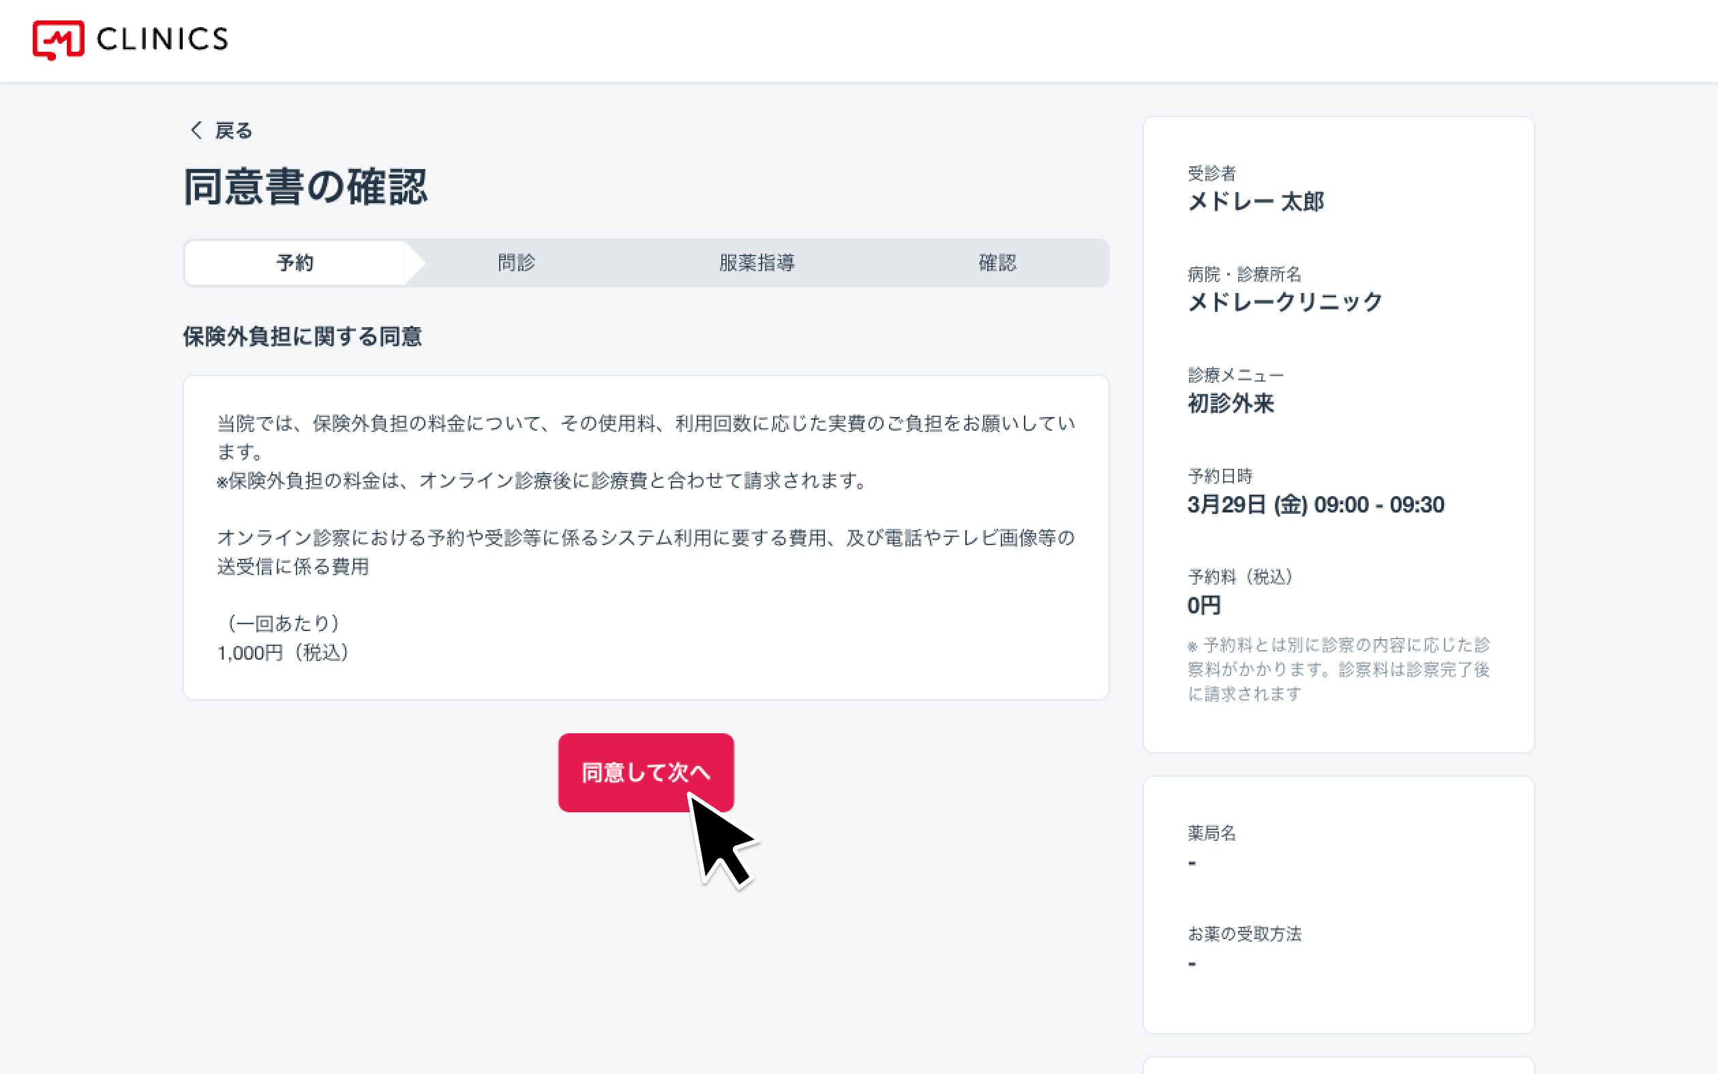1718x1074 pixels.
Task: Click the back chevron arrow icon
Action: pyautogui.click(x=196, y=130)
